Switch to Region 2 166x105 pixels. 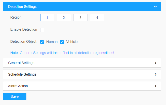(64, 18)
